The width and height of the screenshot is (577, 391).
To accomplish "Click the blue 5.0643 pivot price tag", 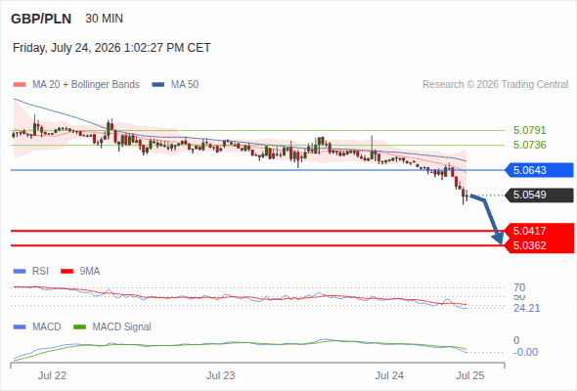I will click(x=539, y=170).
